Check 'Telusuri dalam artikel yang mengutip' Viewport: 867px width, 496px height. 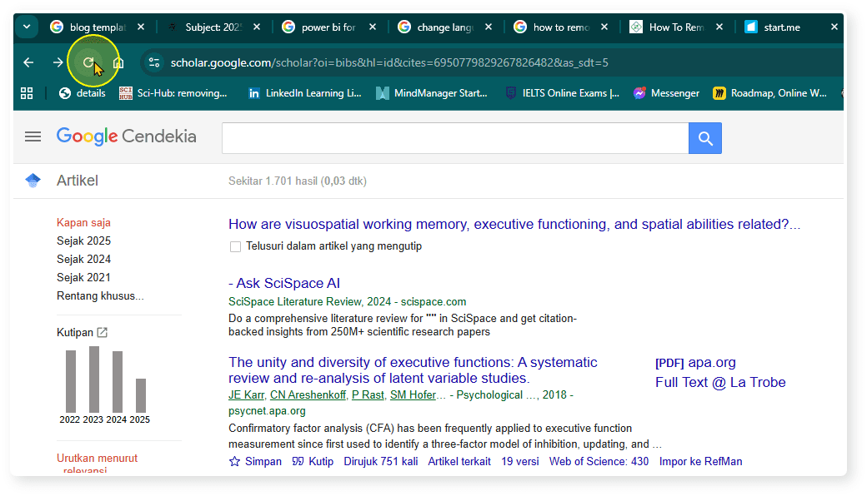pos(236,246)
